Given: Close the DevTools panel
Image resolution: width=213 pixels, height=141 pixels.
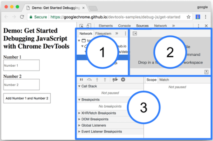Looking at the screenshot, I should pos(206,26).
